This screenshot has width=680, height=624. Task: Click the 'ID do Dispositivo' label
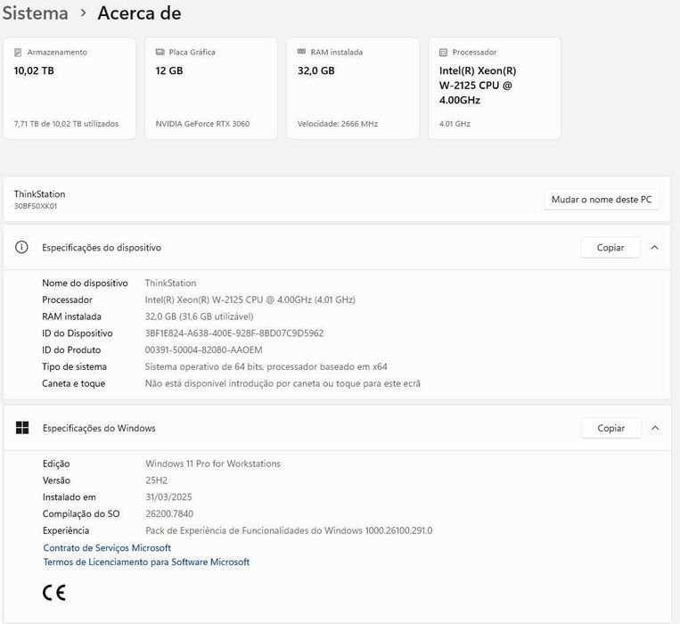point(78,333)
